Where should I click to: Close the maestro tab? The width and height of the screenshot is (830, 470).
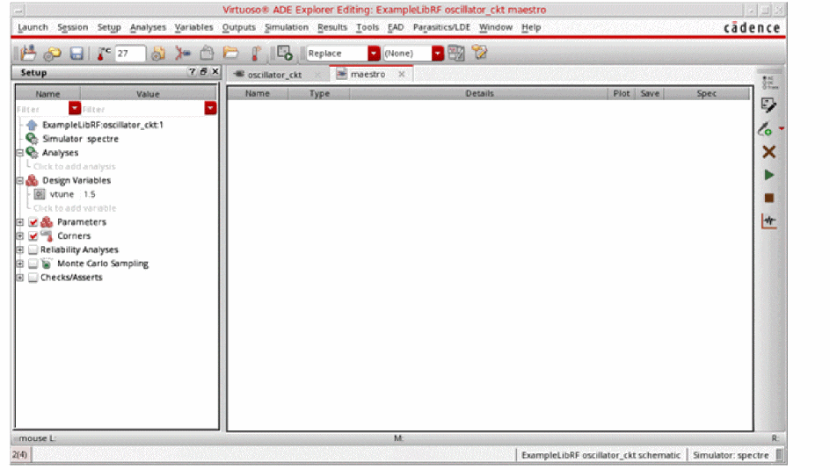click(402, 74)
